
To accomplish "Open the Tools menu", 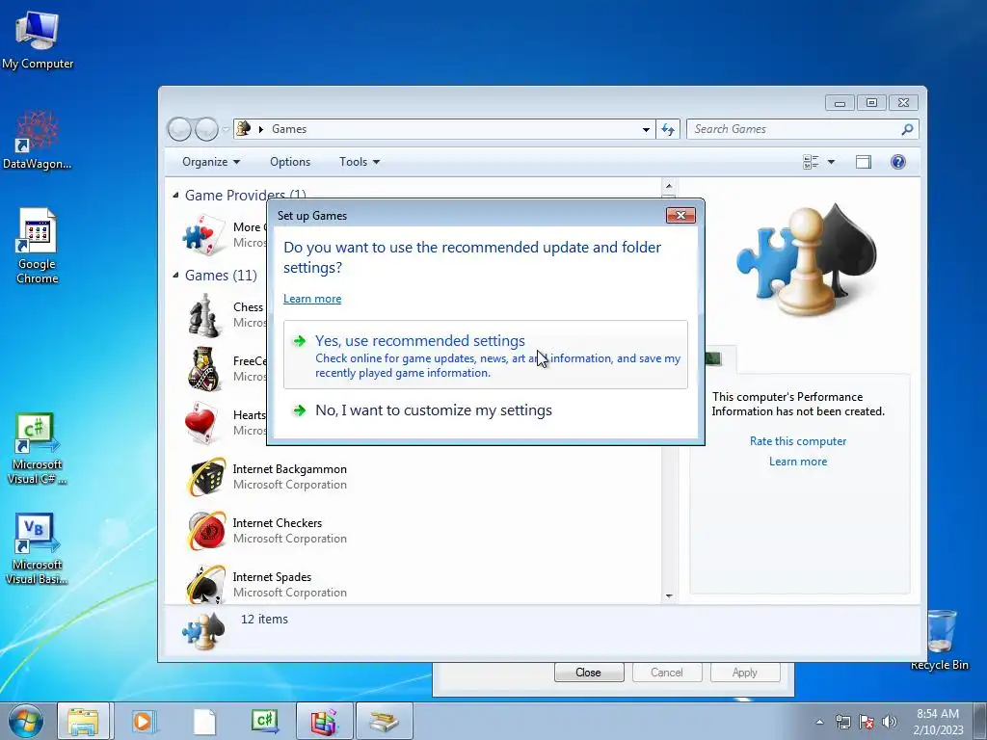I will pyautogui.click(x=360, y=162).
